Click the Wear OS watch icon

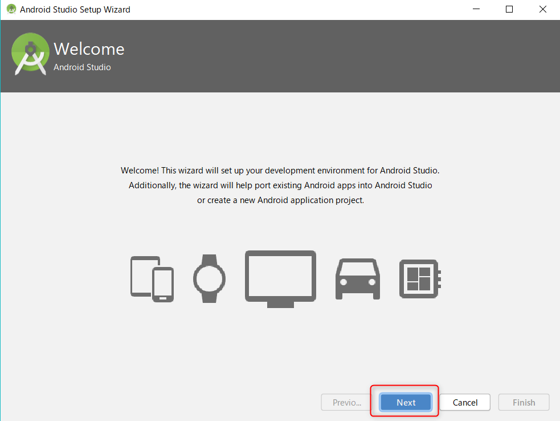coord(209,278)
